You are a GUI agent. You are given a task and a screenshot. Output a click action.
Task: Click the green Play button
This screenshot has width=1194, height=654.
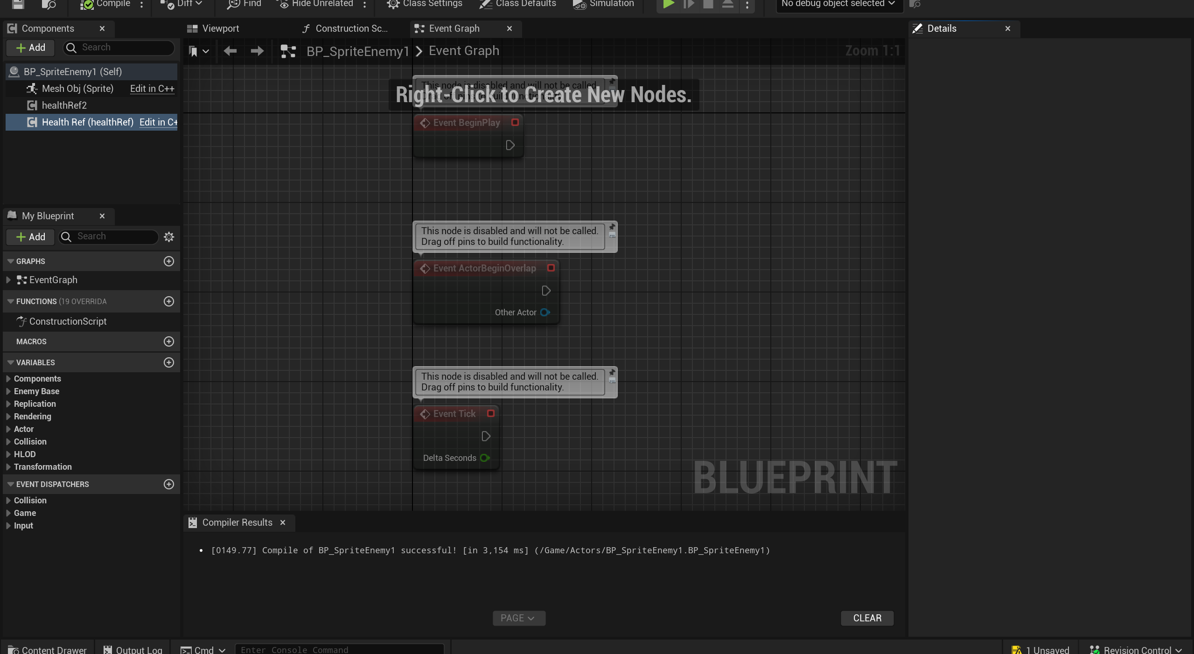668,4
